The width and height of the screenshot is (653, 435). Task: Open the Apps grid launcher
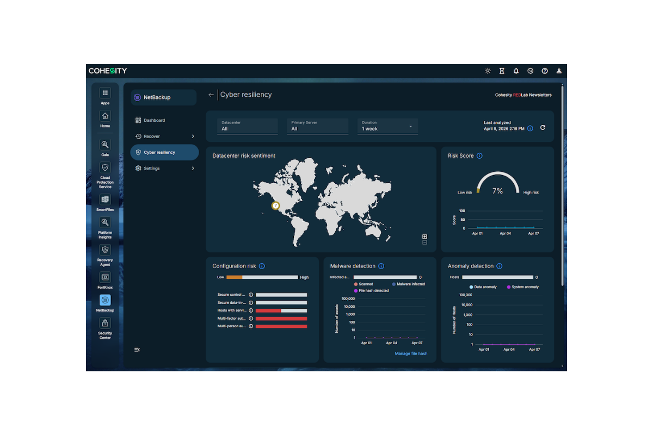(x=105, y=93)
